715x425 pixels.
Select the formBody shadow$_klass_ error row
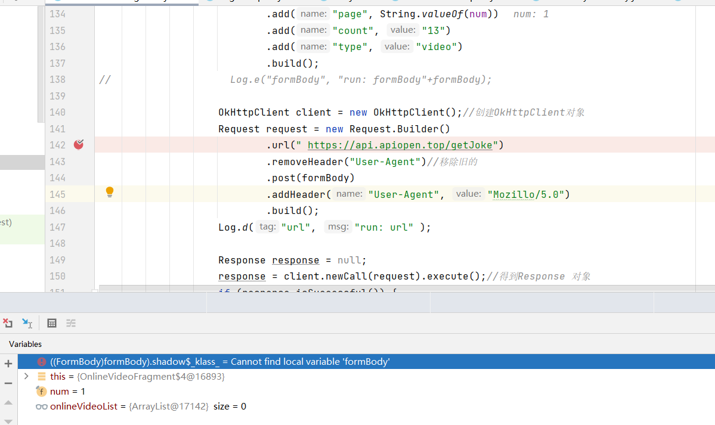[366, 362]
